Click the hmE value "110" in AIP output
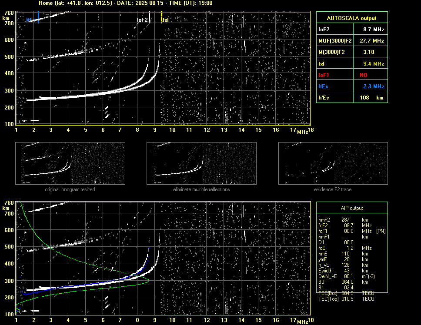This screenshot has width=421, height=325. click(x=345, y=254)
